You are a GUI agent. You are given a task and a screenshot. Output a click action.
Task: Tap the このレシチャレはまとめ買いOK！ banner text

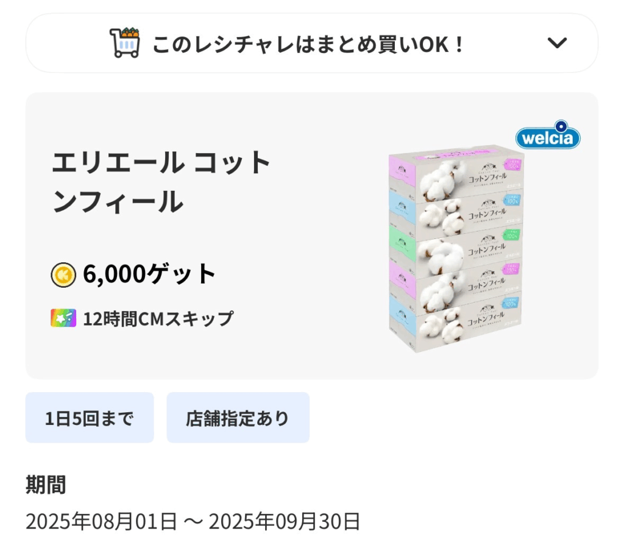pos(308,44)
